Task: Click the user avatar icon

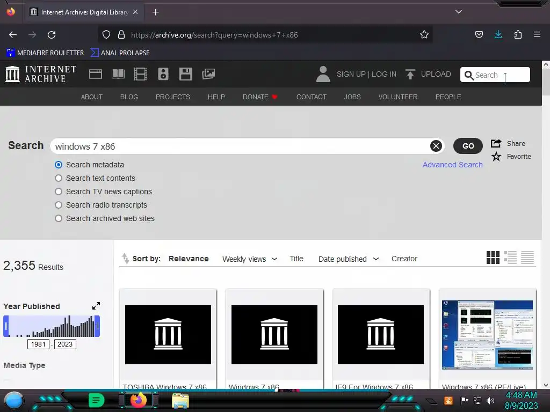Action: tap(323, 74)
